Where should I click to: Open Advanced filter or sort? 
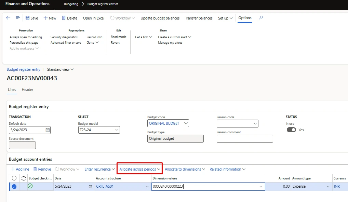click(66, 43)
